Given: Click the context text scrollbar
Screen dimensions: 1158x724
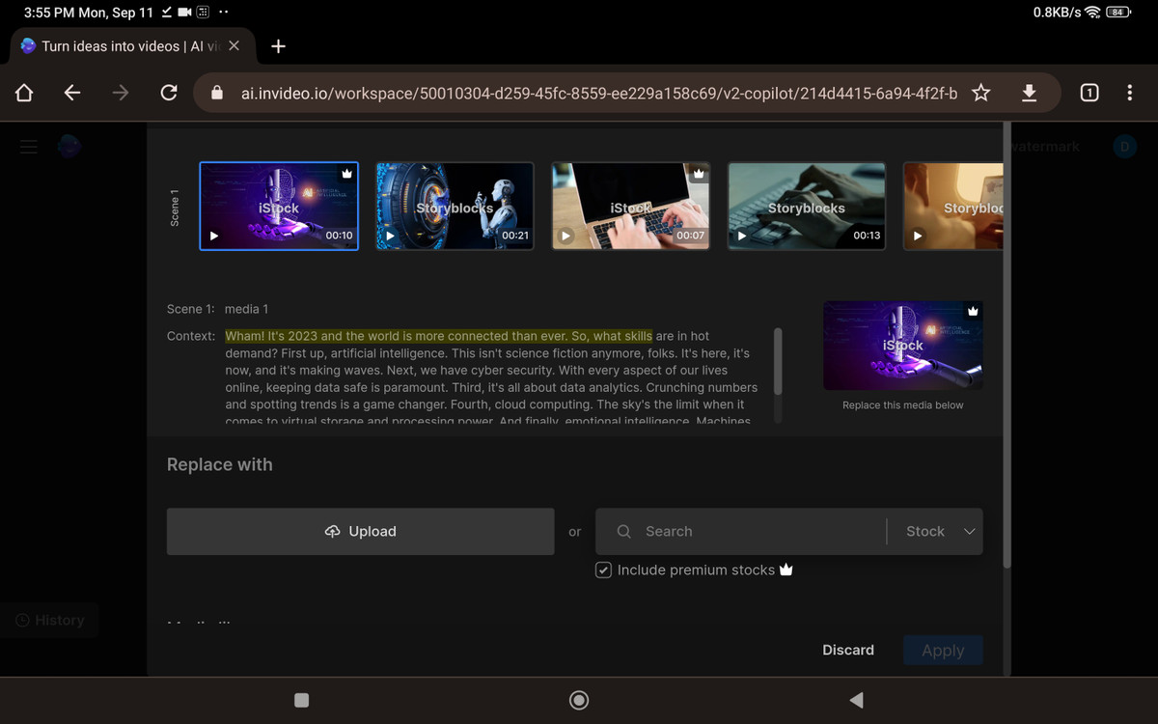Looking at the screenshot, I should click(778, 361).
